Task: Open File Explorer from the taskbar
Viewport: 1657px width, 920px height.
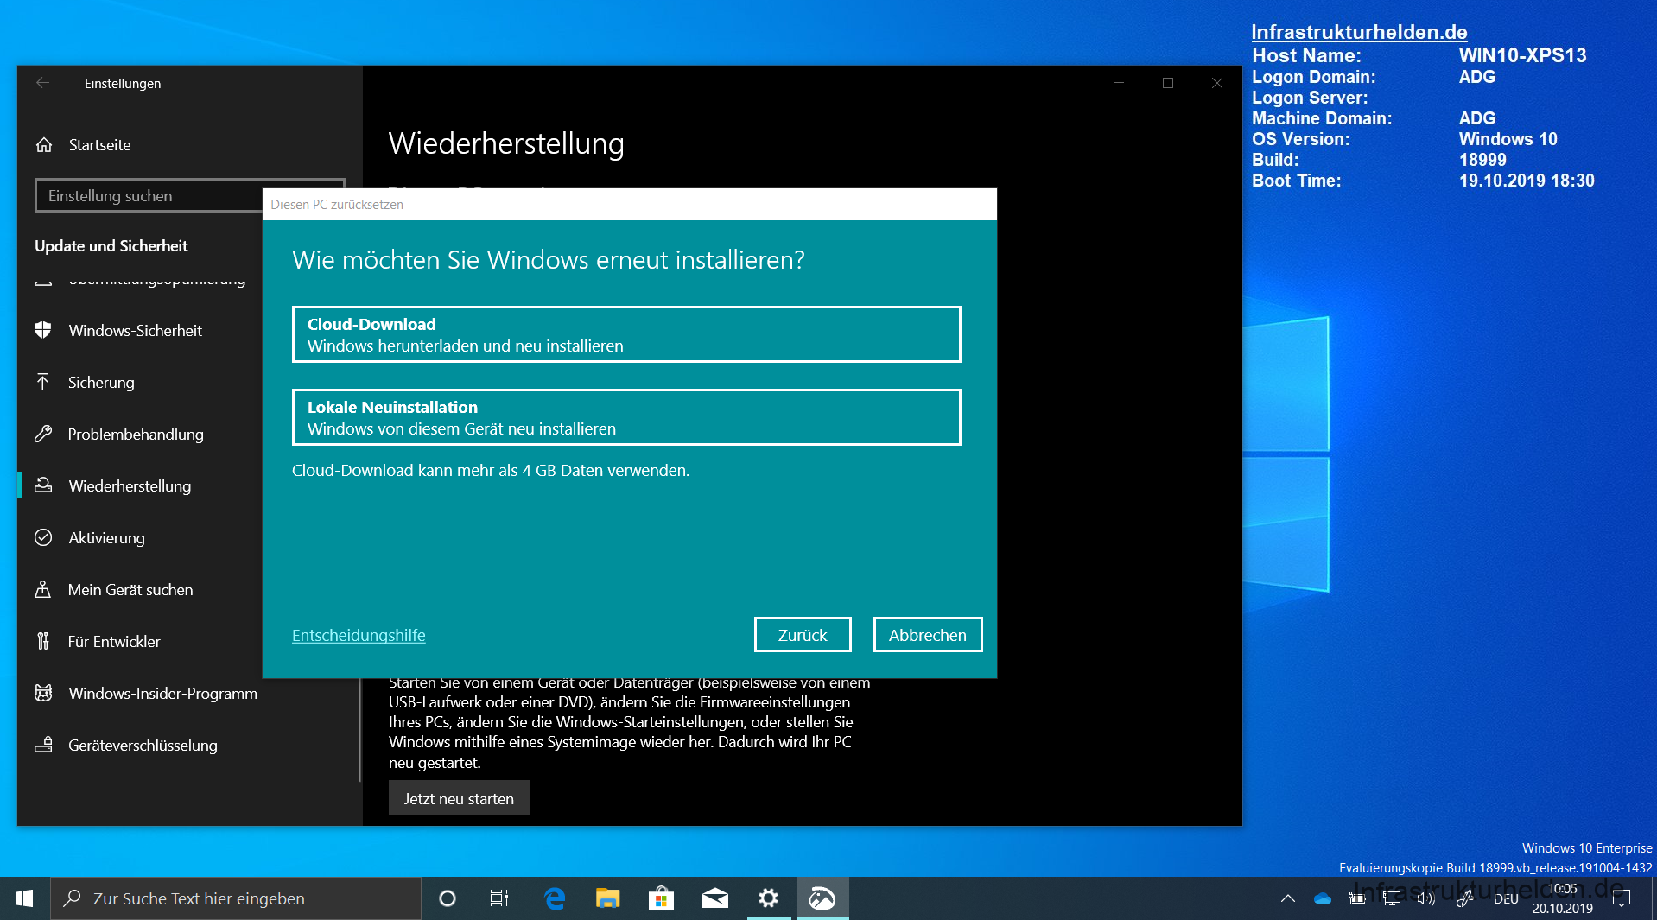Action: coord(608,898)
